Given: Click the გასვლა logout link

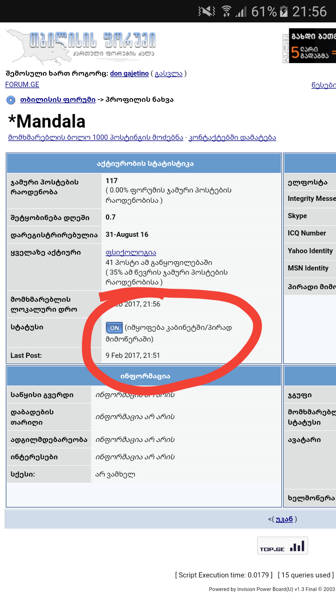Looking at the screenshot, I should 168,73.
